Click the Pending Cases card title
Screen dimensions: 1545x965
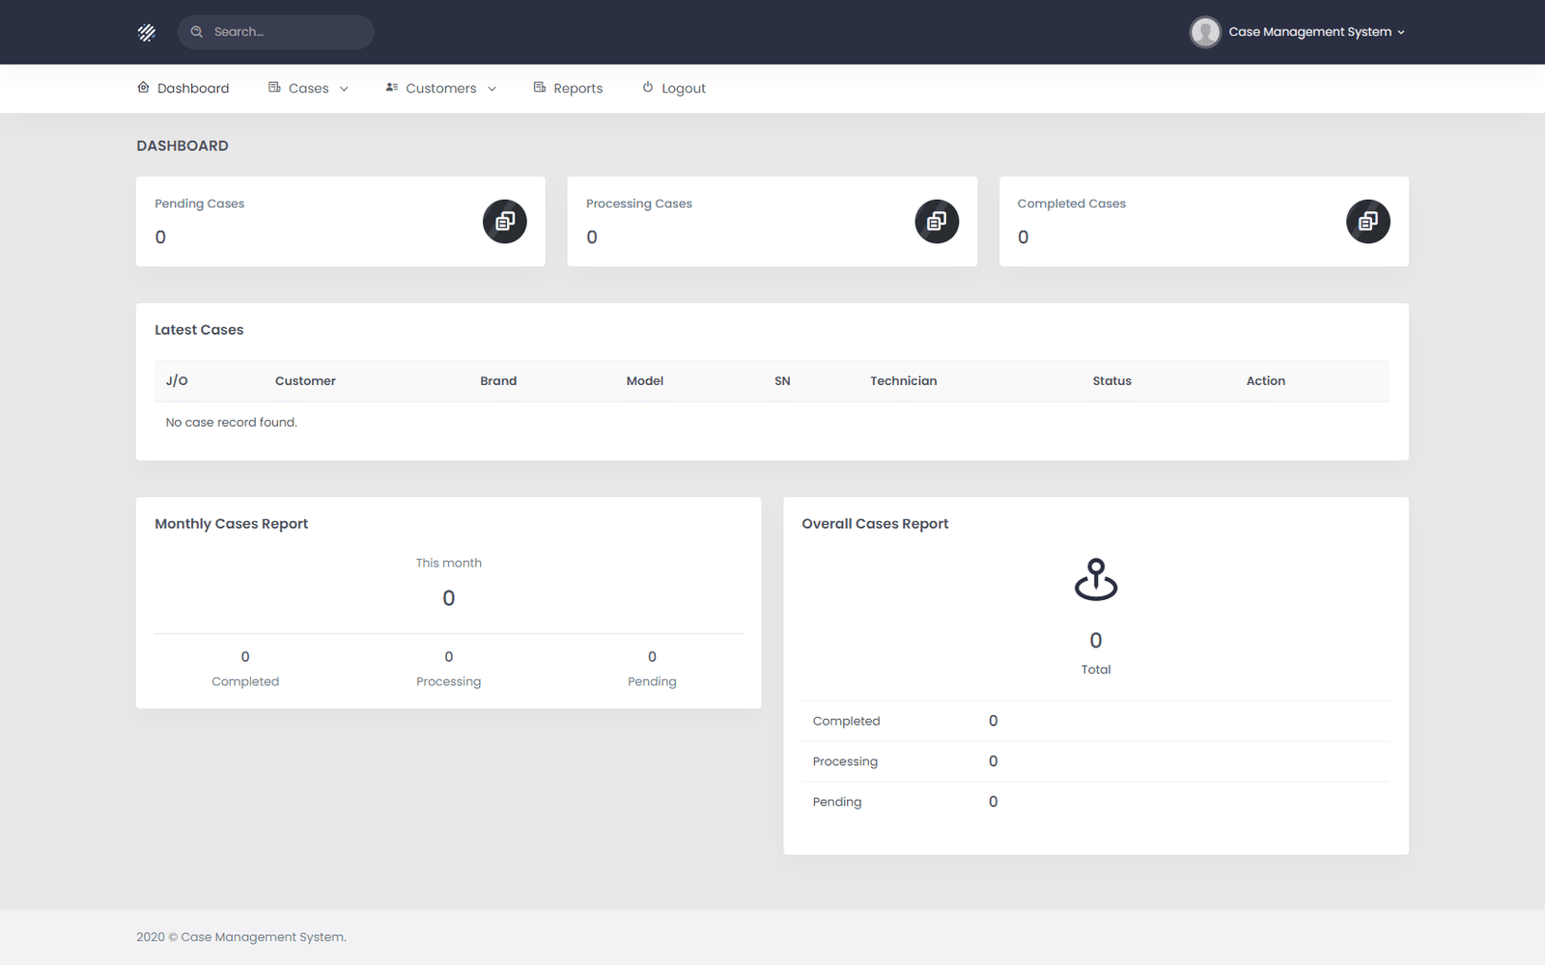(200, 204)
